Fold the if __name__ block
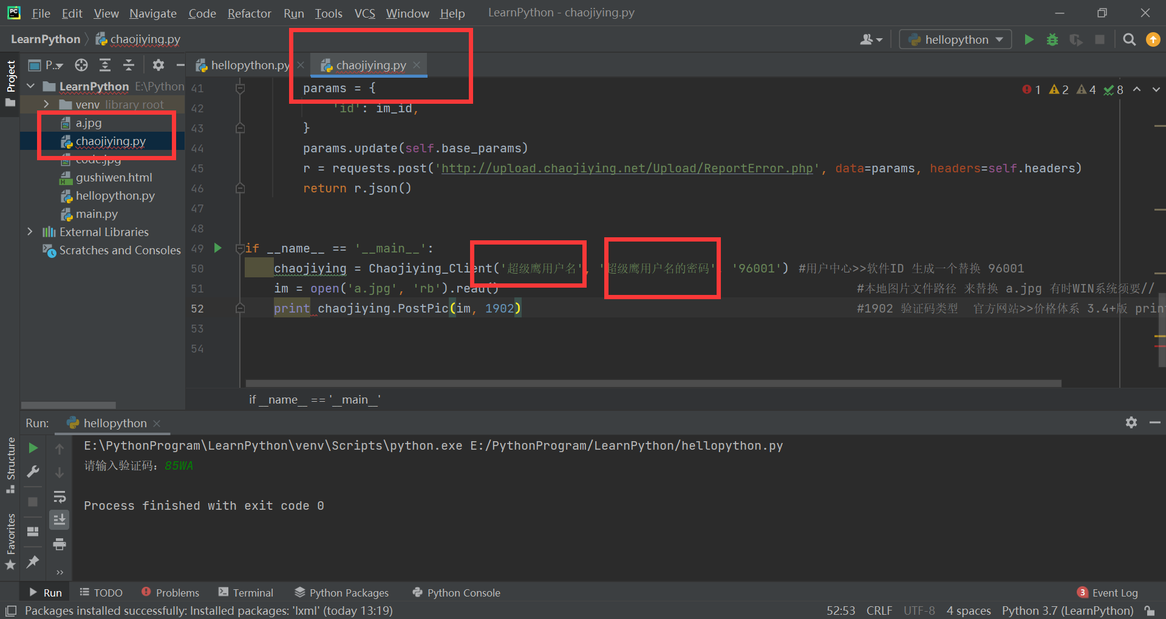The height and width of the screenshot is (619, 1166). [240, 248]
